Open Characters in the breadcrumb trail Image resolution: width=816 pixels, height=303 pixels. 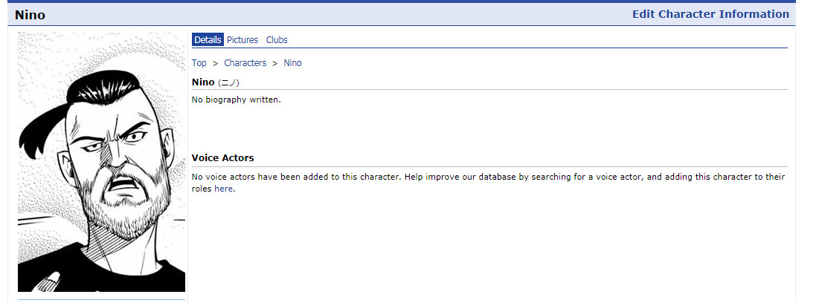245,63
